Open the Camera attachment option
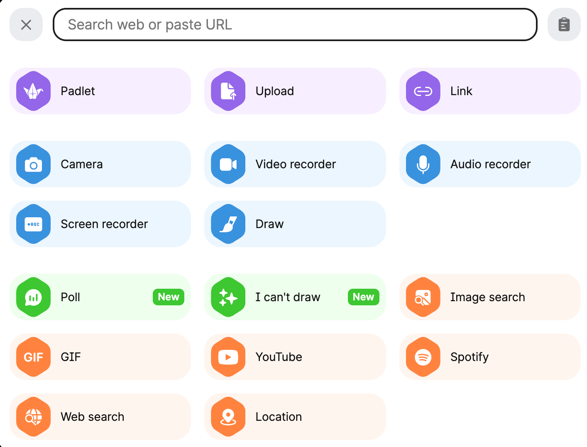This screenshot has width=587, height=447. click(100, 164)
